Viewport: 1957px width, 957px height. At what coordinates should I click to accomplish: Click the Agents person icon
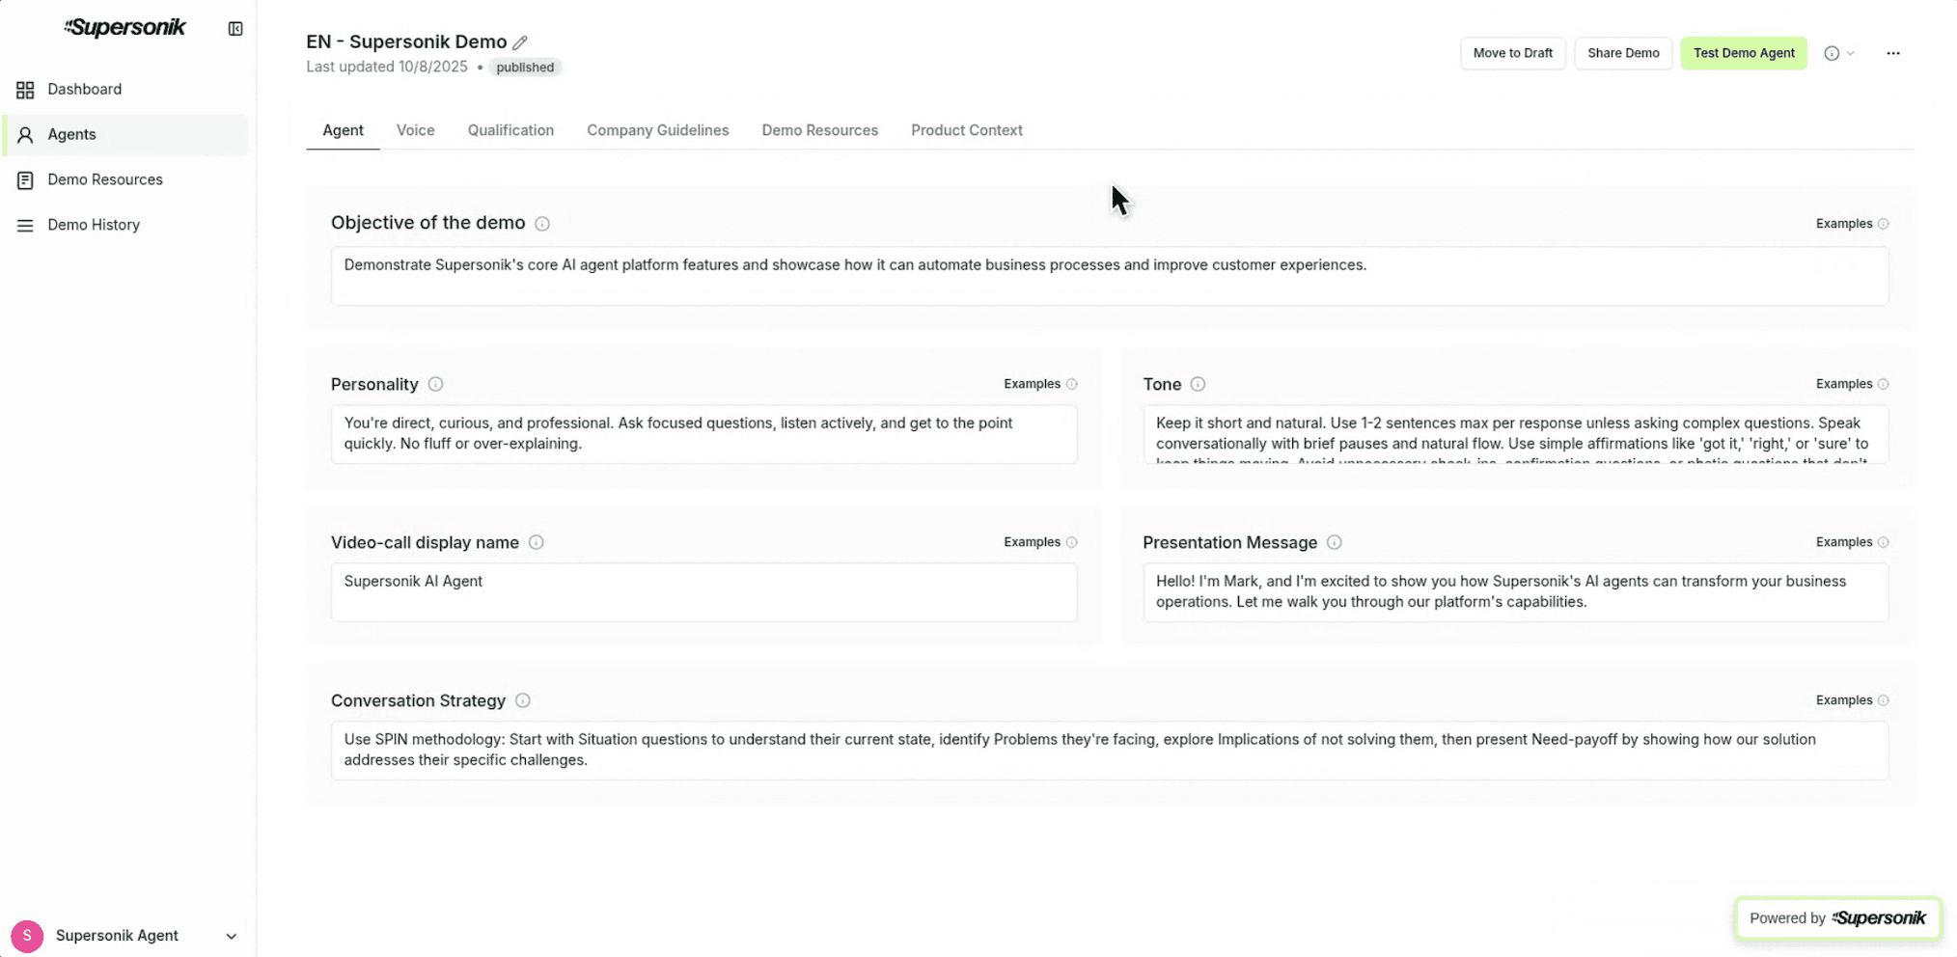coord(25,135)
